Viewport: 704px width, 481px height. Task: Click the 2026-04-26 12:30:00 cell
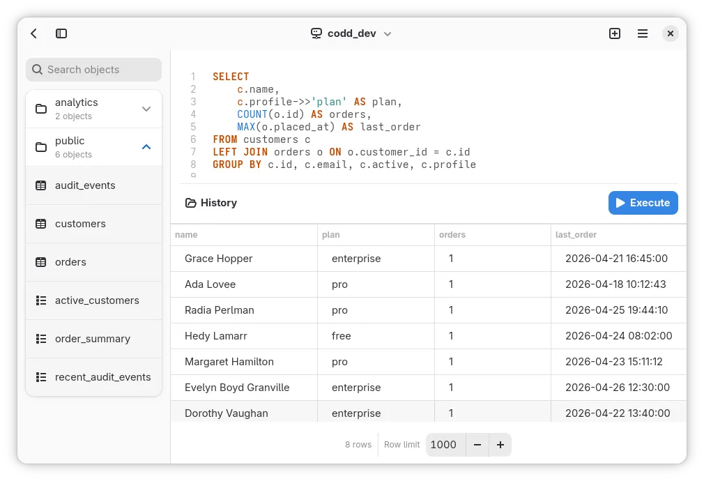[x=619, y=388]
